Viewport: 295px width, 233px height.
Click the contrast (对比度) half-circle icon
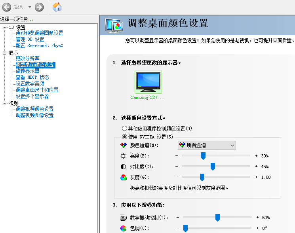pos(124,167)
